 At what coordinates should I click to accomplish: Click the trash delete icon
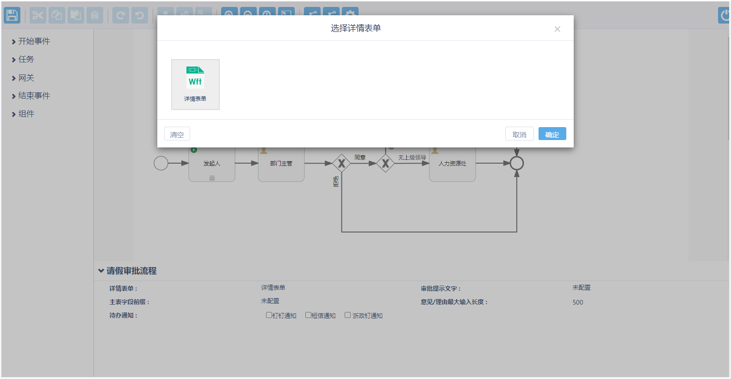[95, 15]
